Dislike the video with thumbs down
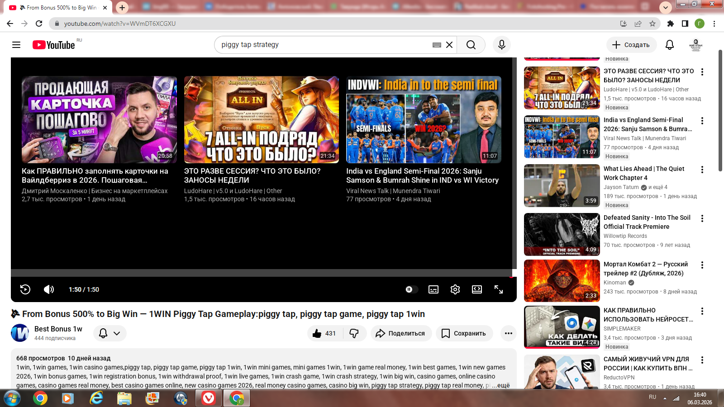The height and width of the screenshot is (407, 724). (354, 333)
